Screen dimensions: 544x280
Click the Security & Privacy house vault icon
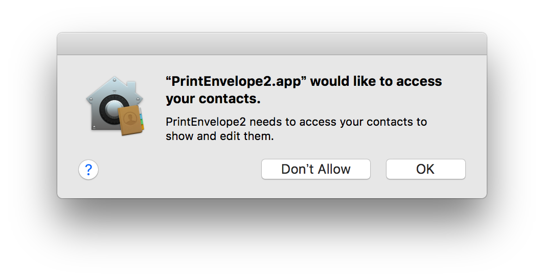pos(115,105)
